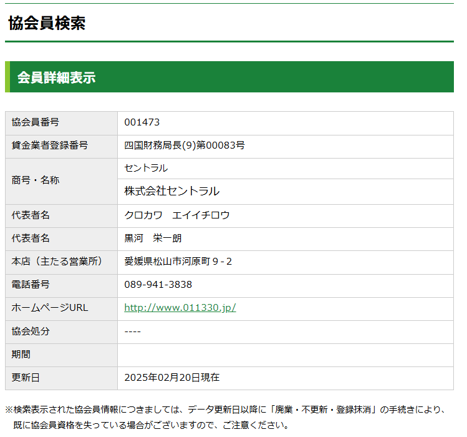This screenshot has height=437, width=467.
Task: Click the 更新日 label cell
Action: pyautogui.click(x=26, y=378)
